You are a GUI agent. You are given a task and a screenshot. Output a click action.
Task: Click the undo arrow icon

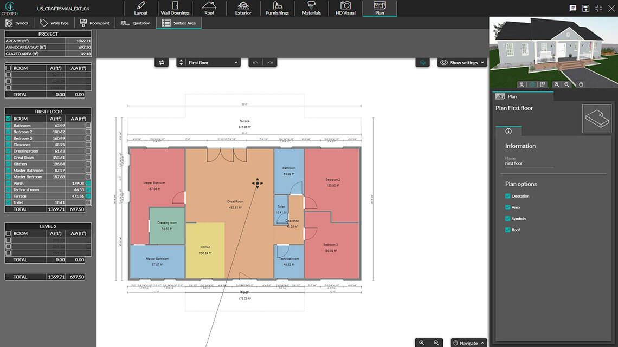[x=255, y=62]
